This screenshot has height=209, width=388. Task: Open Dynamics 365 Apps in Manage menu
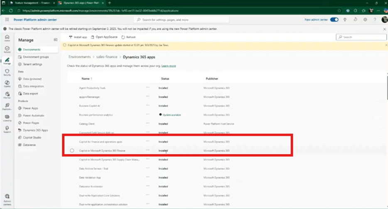[x=35, y=130]
